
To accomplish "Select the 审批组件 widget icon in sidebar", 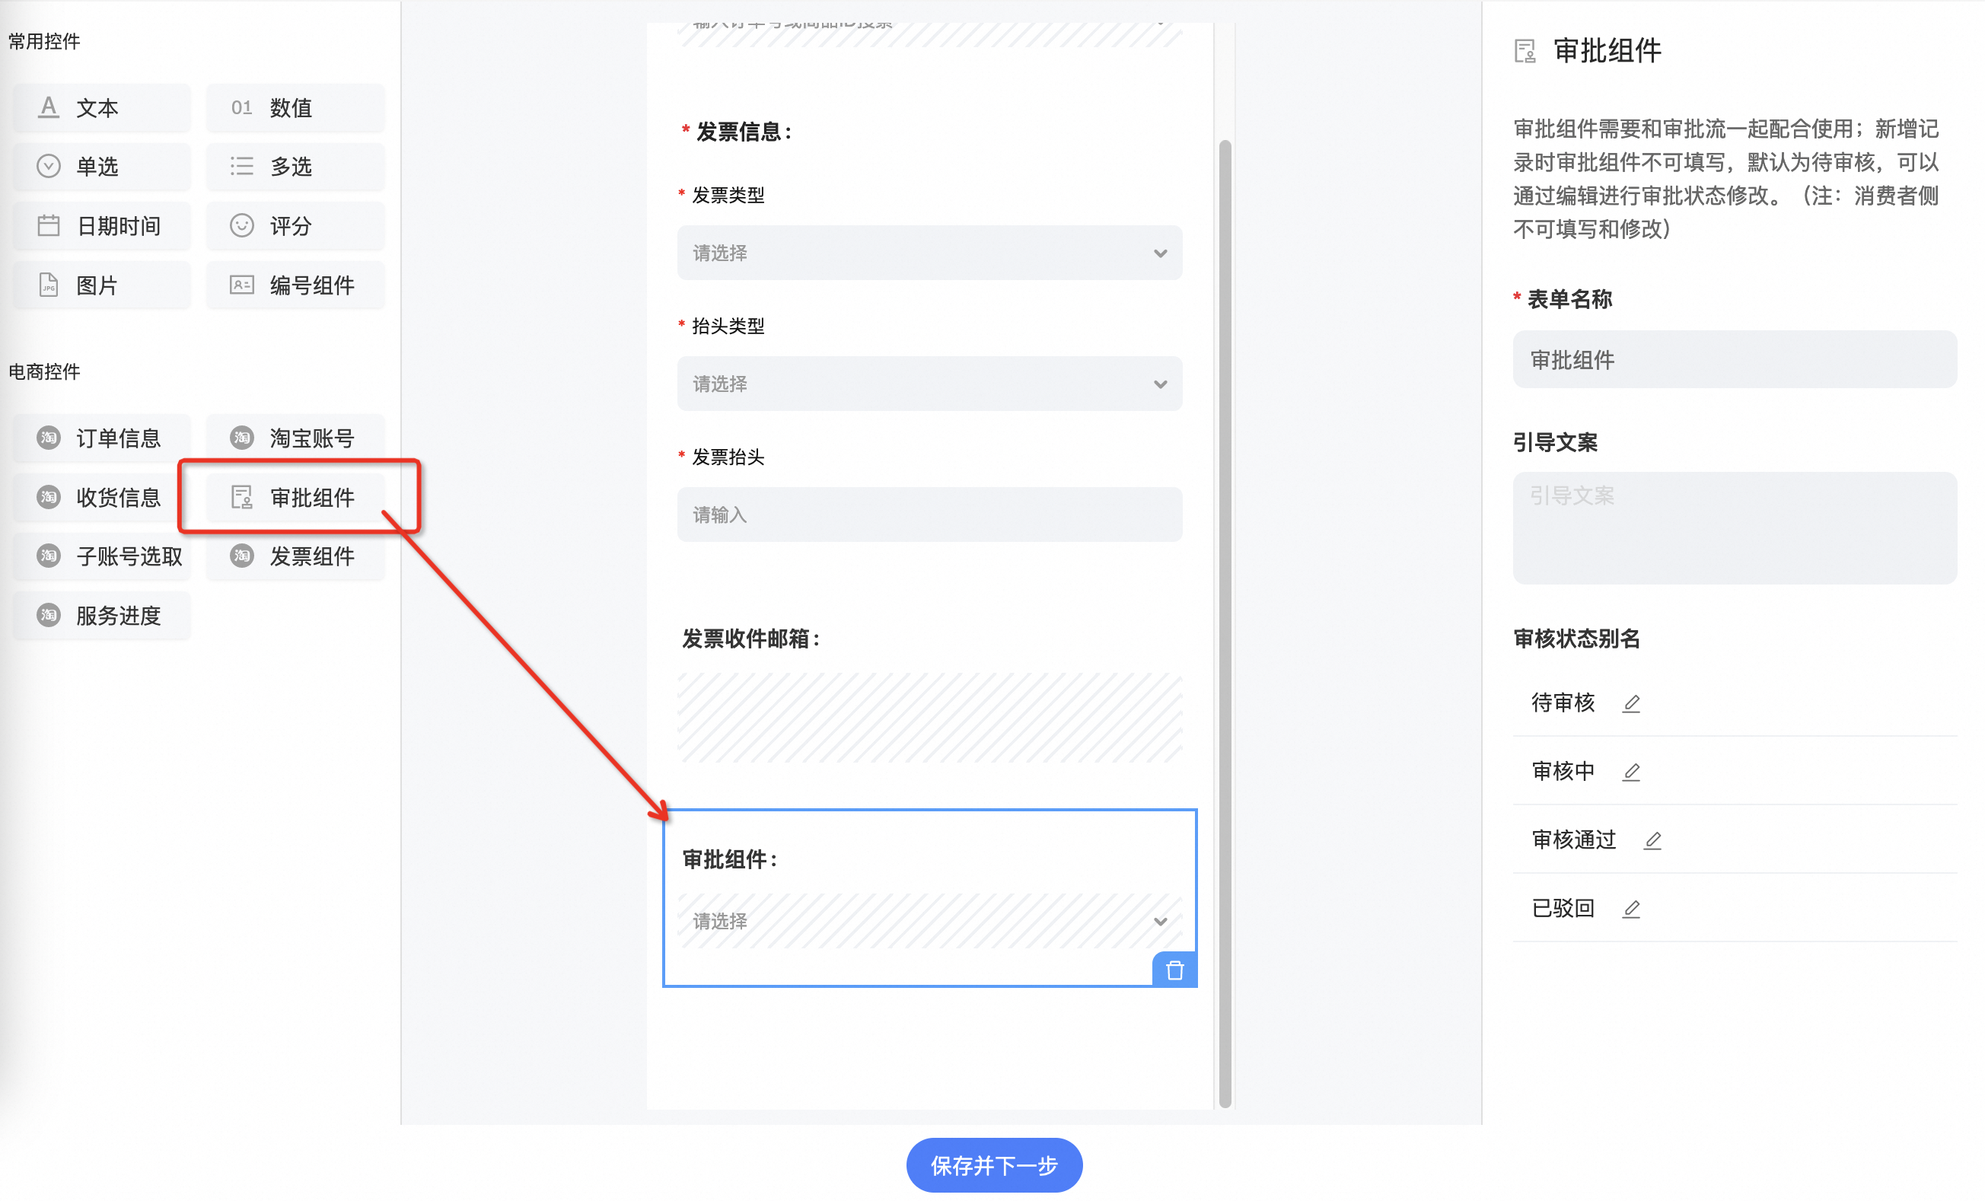I will (242, 497).
